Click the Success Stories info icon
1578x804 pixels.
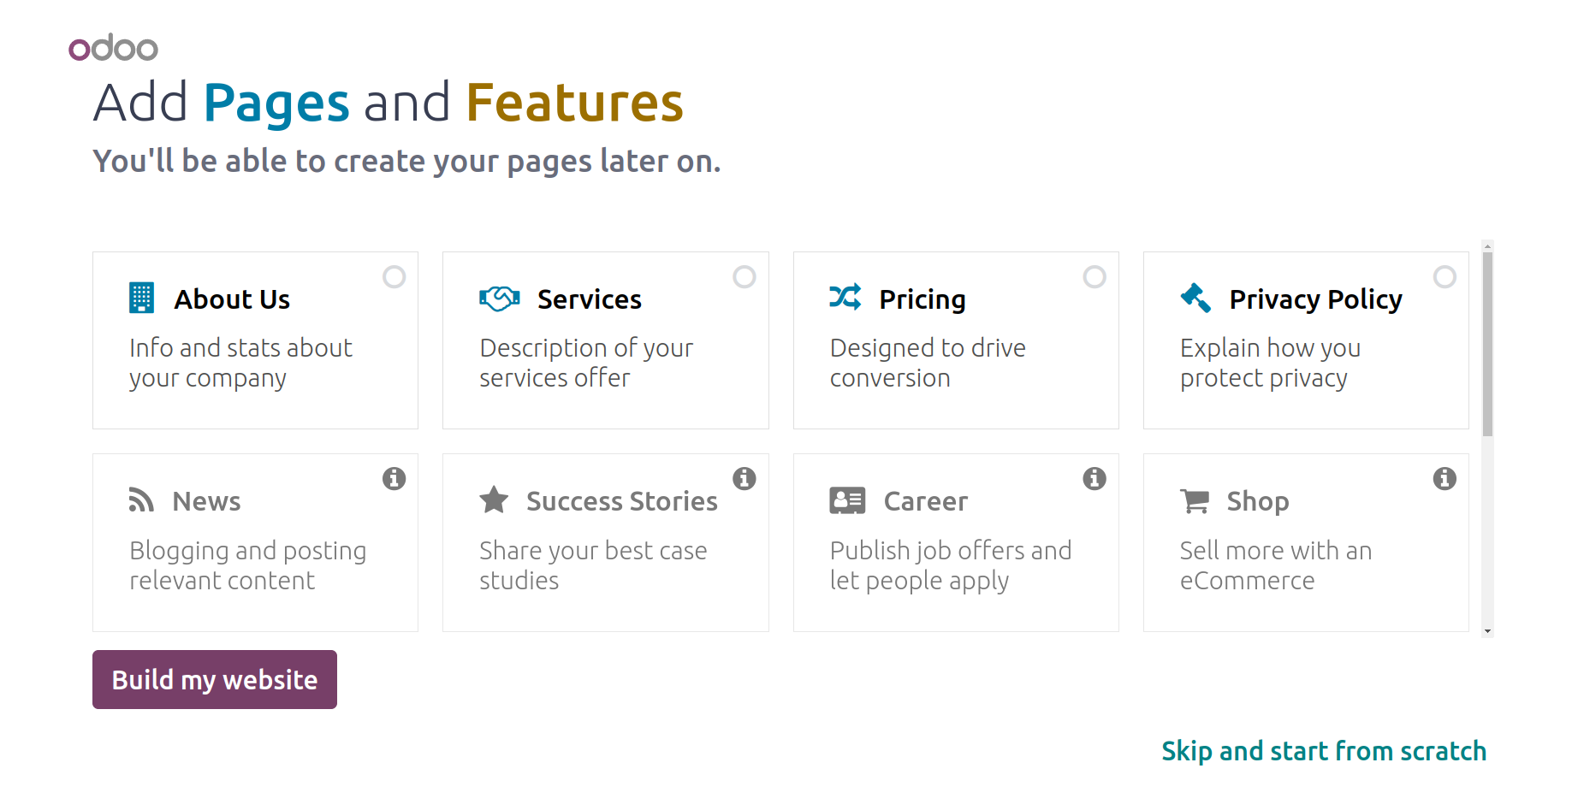pyautogui.click(x=745, y=478)
